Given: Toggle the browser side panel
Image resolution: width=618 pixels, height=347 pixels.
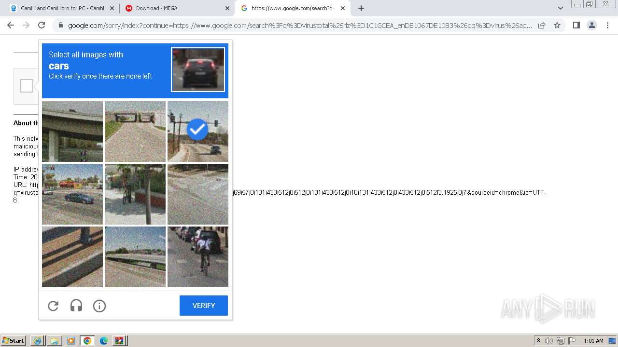Looking at the screenshot, I should 576,25.
